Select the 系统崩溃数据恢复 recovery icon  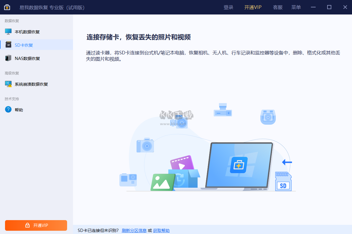click(x=8, y=84)
